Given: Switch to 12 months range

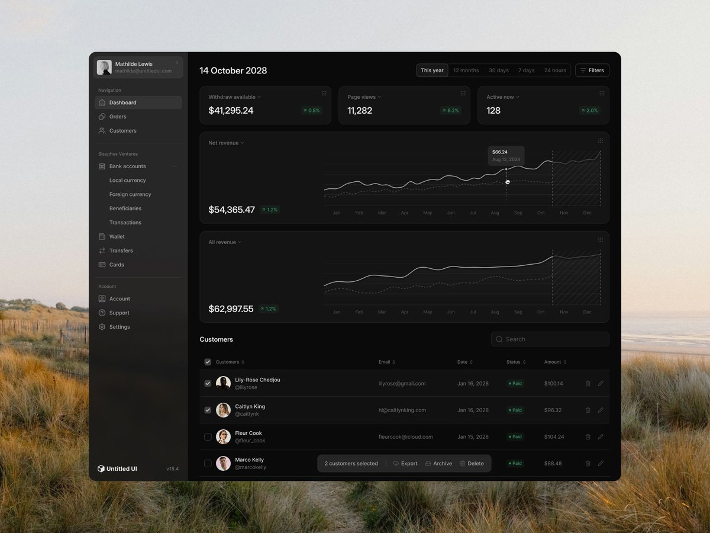Looking at the screenshot, I should [x=466, y=70].
